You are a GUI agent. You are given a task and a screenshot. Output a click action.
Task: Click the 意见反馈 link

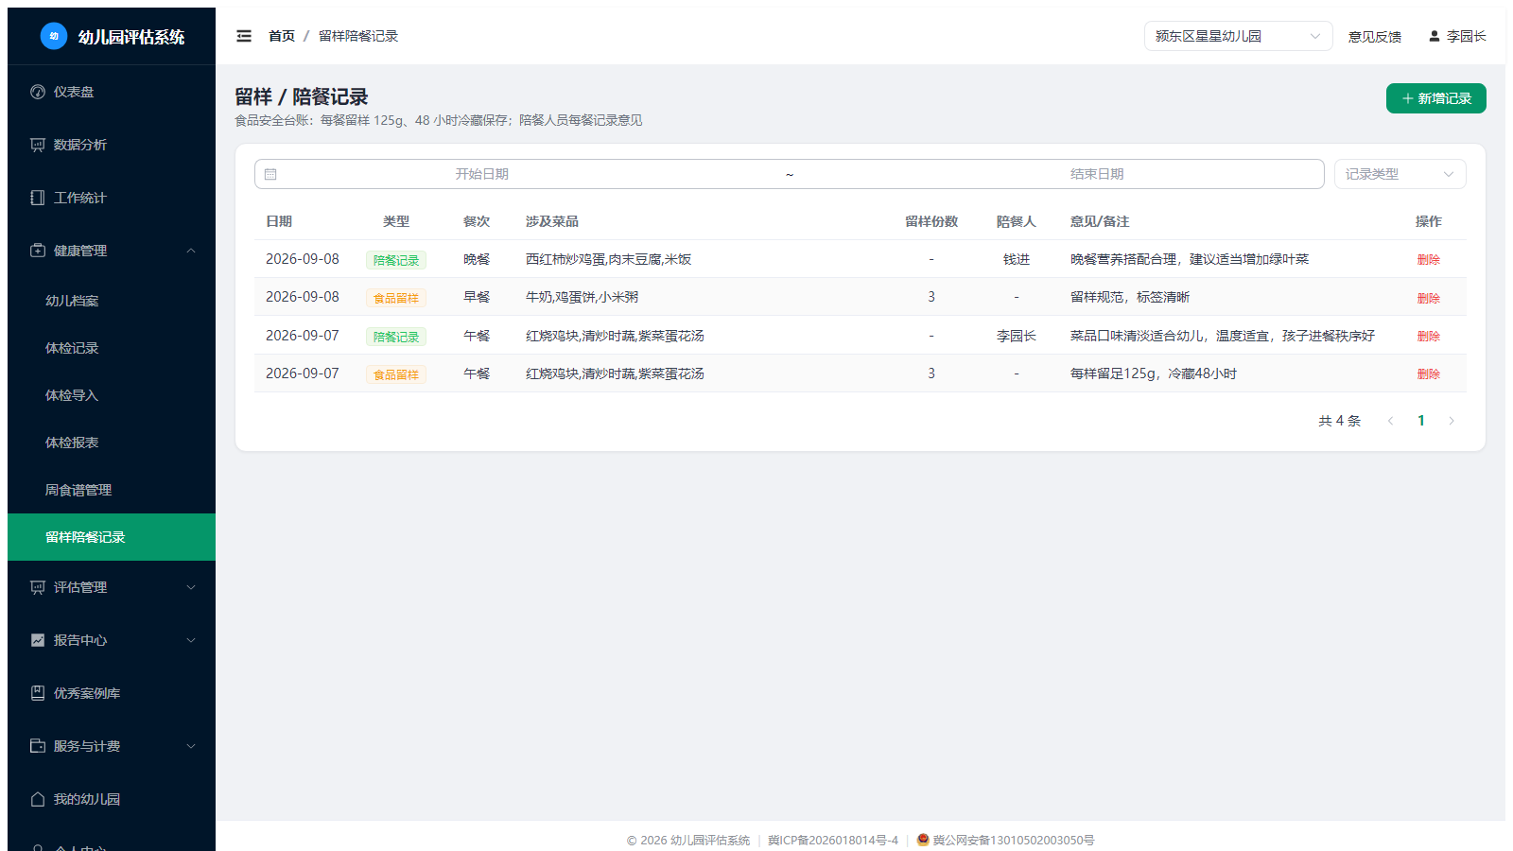point(1375,36)
